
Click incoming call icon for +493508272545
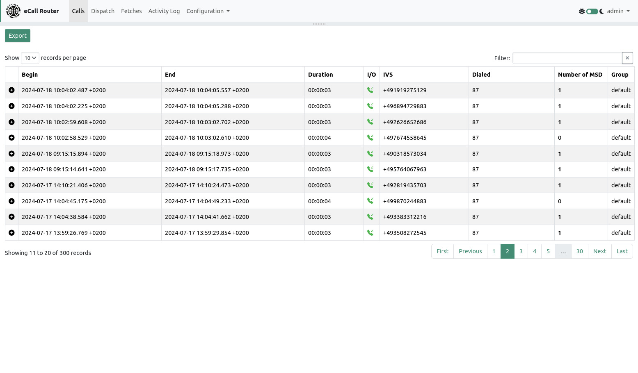point(370,233)
